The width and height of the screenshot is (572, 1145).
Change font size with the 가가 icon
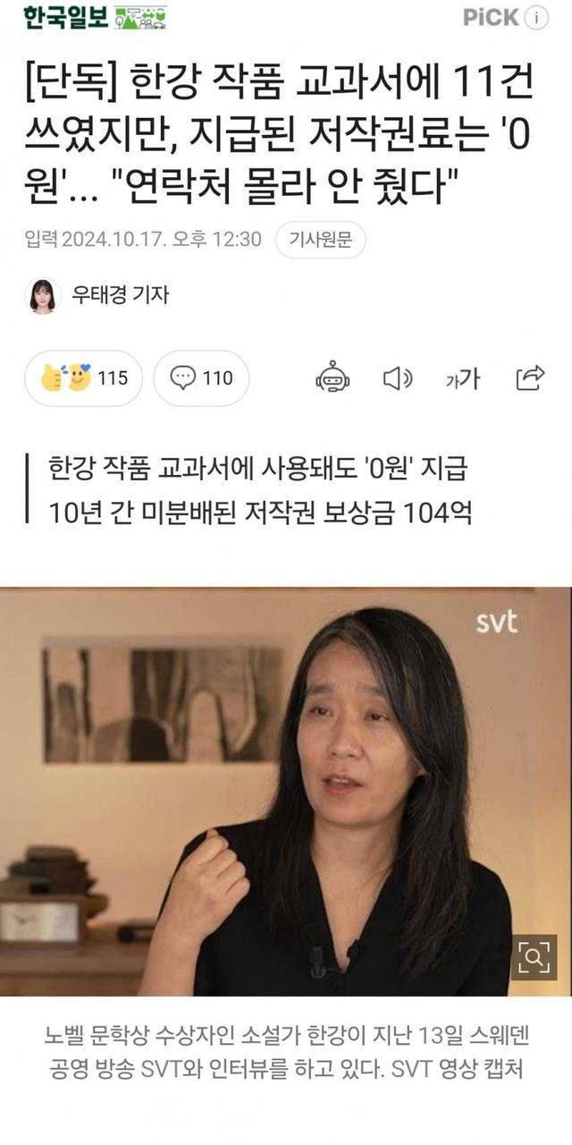tap(462, 378)
